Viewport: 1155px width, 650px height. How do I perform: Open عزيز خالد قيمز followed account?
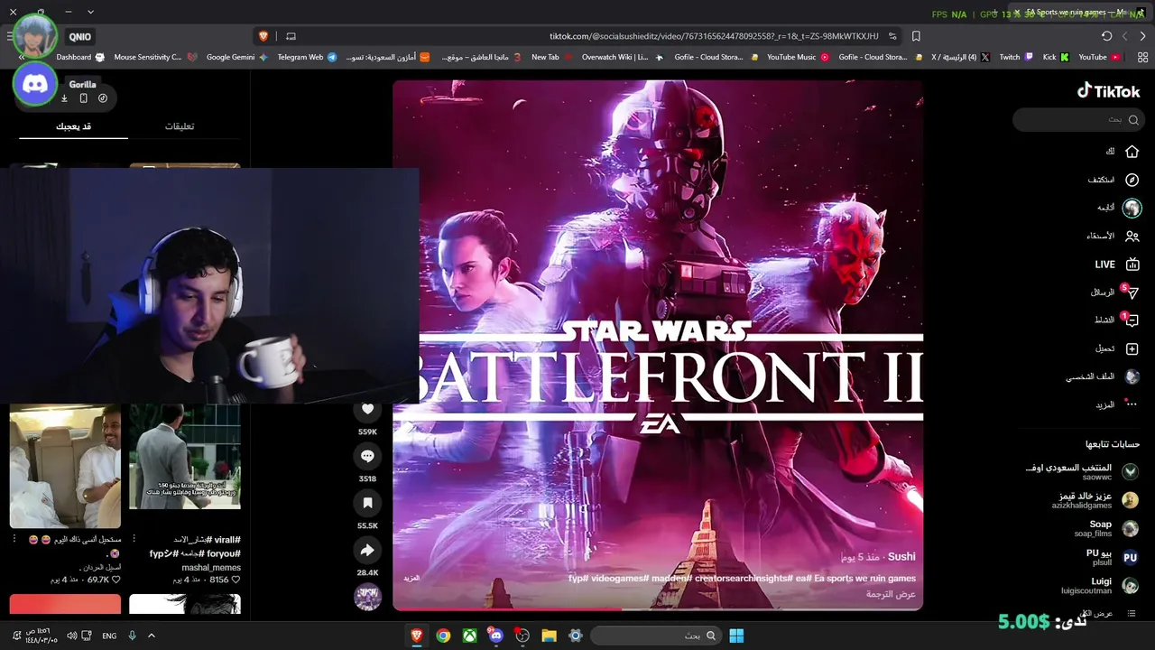click(1095, 500)
